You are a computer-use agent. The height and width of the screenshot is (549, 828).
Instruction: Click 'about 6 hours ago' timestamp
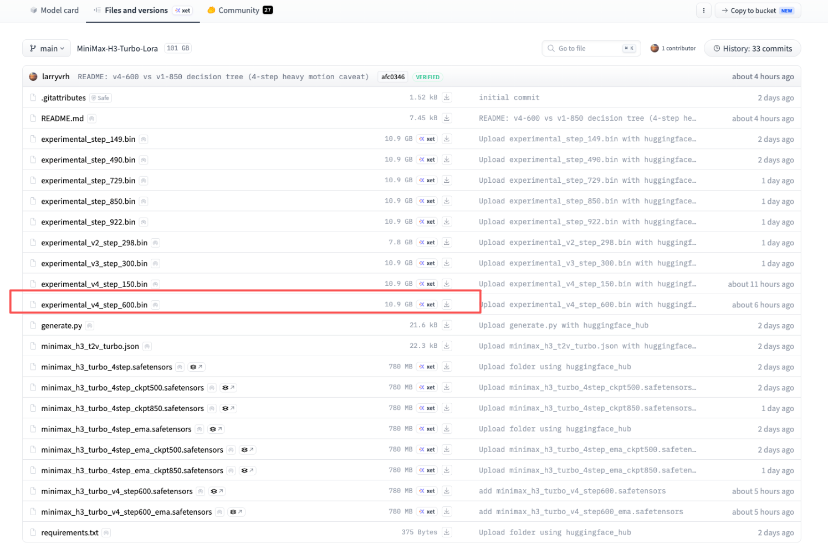(x=763, y=305)
